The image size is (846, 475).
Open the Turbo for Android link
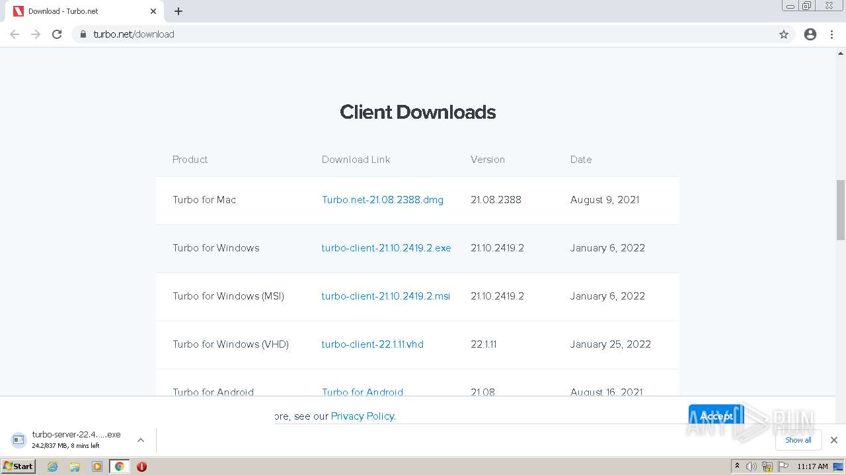pyautogui.click(x=362, y=392)
